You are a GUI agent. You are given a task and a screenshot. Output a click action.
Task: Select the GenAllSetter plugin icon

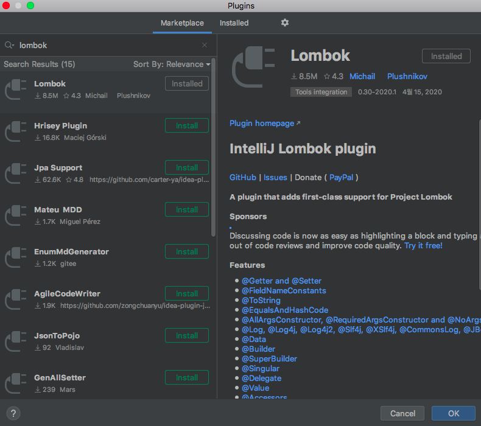pos(16,383)
